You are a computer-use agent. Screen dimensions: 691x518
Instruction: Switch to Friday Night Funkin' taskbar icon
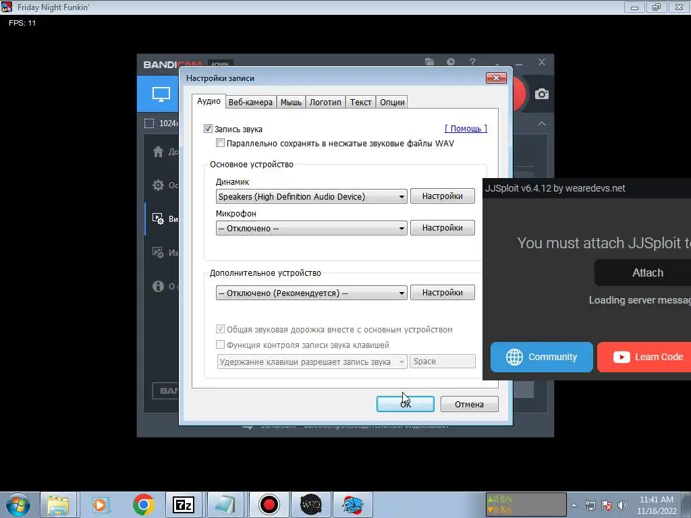coord(352,505)
